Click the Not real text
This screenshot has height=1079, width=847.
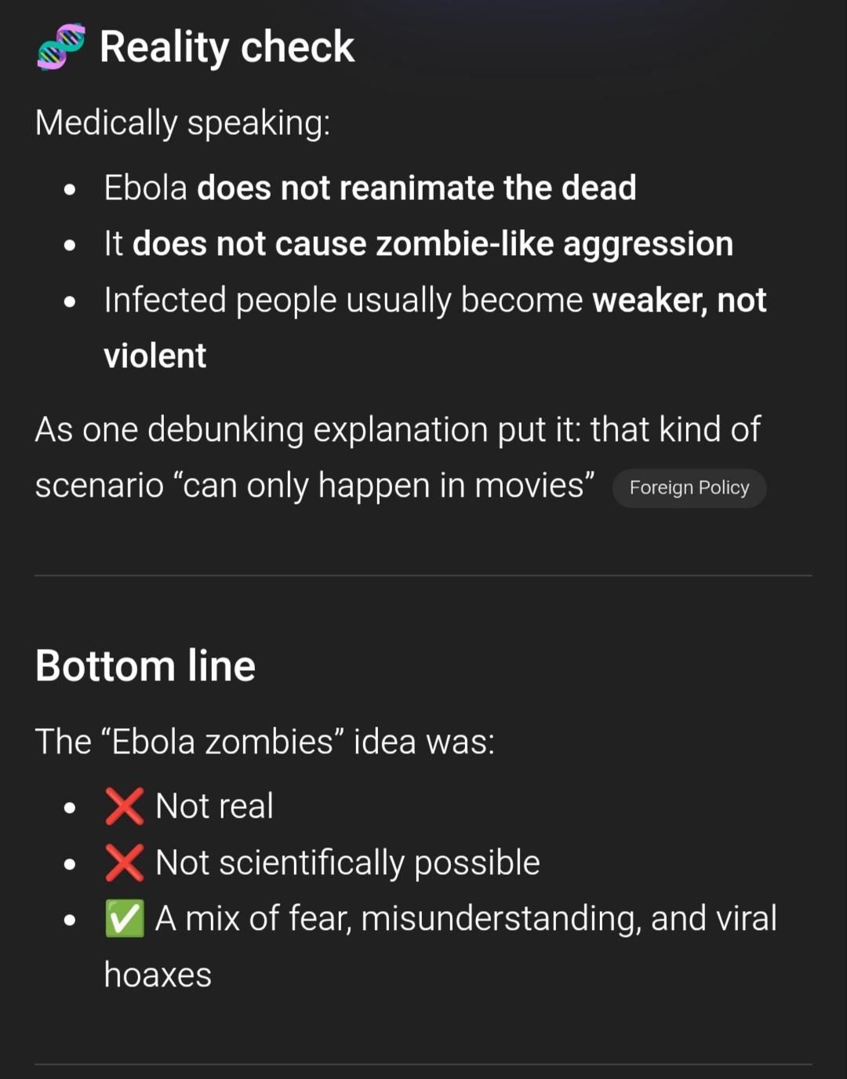214,806
